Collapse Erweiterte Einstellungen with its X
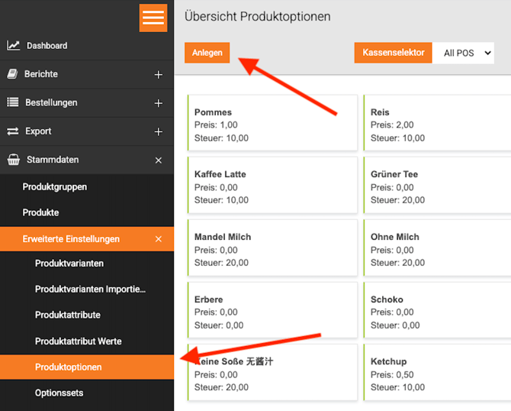511x411 pixels. point(159,239)
